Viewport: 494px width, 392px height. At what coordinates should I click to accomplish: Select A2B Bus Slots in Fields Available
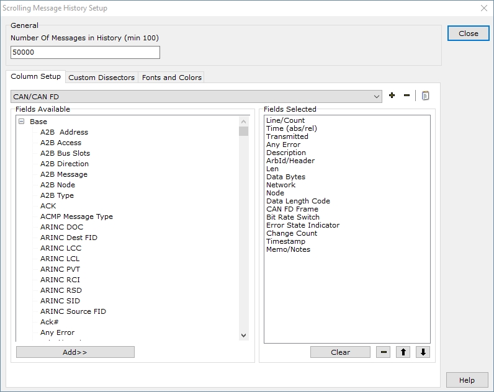coord(65,153)
